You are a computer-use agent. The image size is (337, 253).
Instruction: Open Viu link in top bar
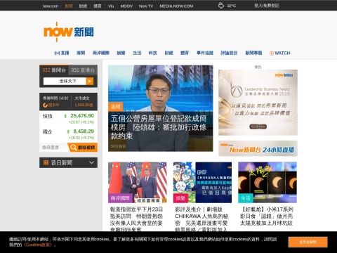(111, 6)
